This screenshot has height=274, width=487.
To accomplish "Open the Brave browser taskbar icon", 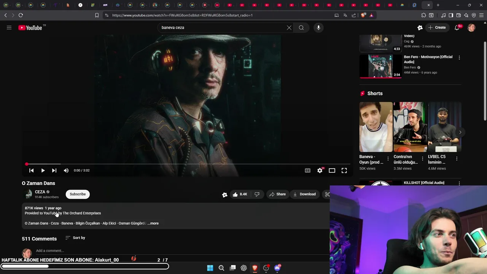I will pos(255,268).
